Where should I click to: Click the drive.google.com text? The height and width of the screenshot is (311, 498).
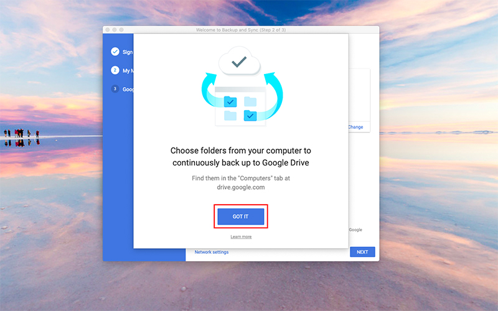241,187
